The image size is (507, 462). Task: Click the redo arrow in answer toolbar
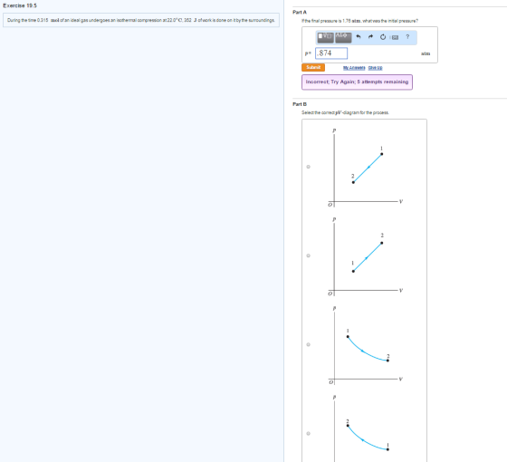370,36
